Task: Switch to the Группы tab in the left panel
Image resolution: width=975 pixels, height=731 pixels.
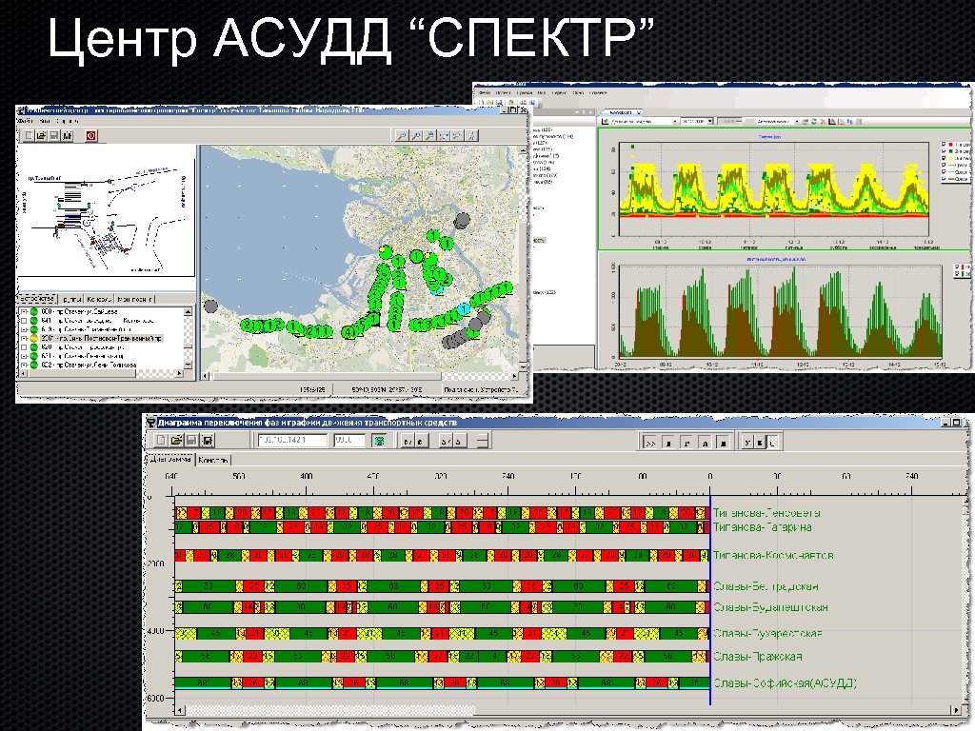Action: pos(72,299)
